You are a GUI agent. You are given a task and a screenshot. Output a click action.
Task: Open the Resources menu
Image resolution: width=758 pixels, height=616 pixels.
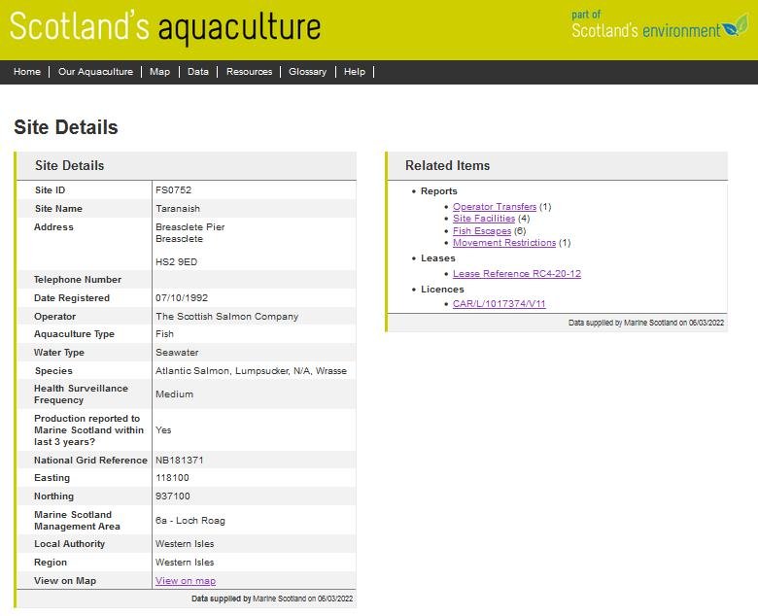point(249,72)
